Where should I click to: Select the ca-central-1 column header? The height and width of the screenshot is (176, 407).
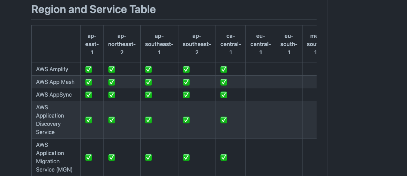(x=231, y=44)
